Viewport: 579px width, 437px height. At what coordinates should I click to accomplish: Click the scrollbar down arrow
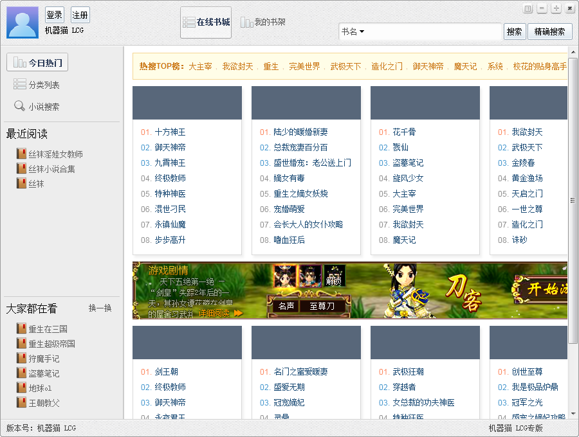573,414
